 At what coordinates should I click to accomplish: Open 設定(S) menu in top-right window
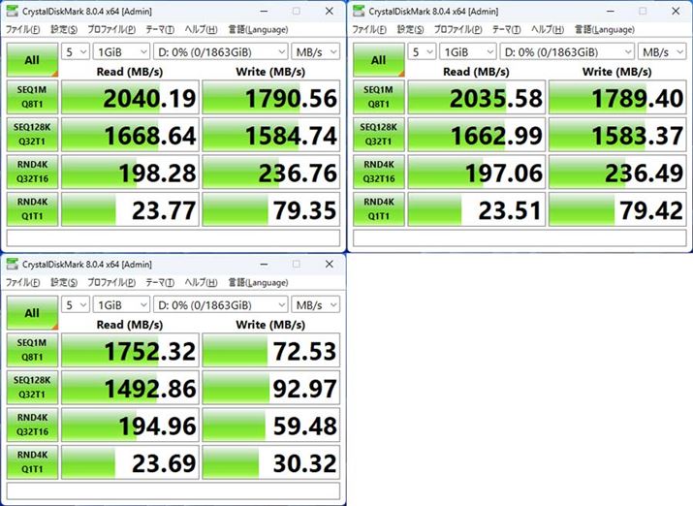click(411, 30)
